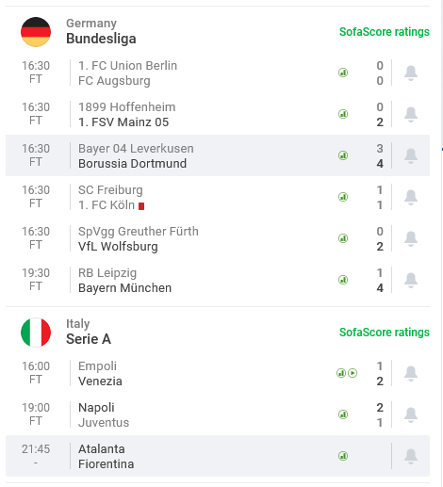
Task: Enable alerts for Hoffenheim vs Mainz match
Action: [411, 115]
